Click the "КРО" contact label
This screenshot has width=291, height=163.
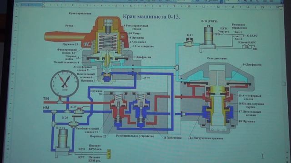(x=81, y=149)
